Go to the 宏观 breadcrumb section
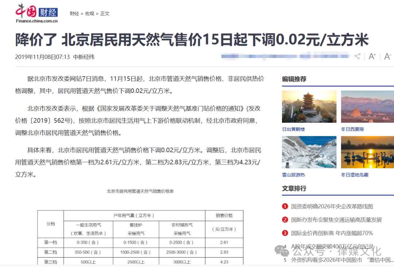Image resolution: width=394 pixels, height=267 pixels. (x=89, y=13)
